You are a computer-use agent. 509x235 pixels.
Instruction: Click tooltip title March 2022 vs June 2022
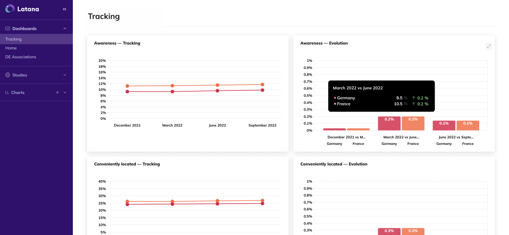[x=358, y=88]
